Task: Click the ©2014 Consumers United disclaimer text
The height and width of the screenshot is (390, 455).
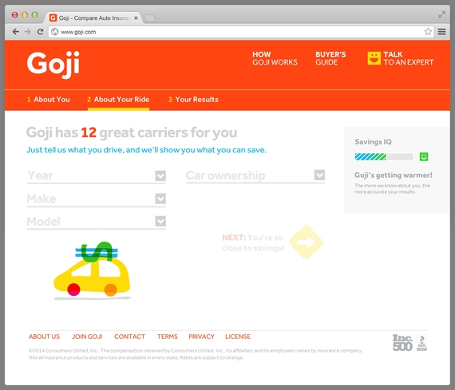Action: tap(196, 354)
